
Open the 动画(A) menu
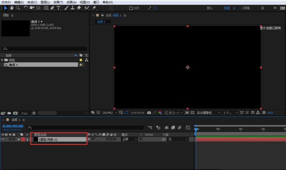pyautogui.click(x=71, y=2)
